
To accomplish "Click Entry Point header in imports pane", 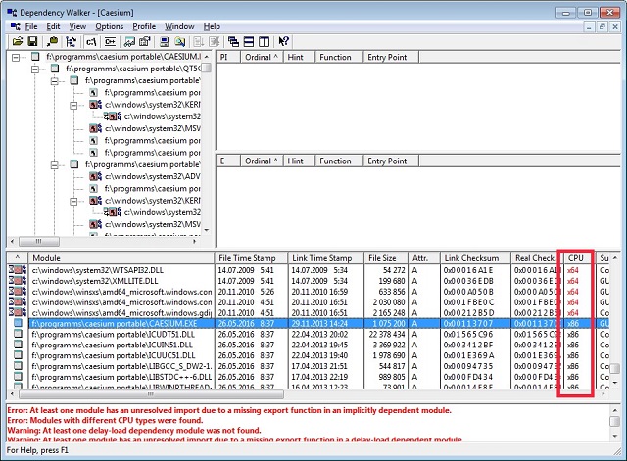I will click(x=391, y=57).
